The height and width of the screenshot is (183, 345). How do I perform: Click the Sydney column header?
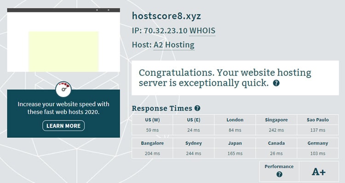(193, 143)
